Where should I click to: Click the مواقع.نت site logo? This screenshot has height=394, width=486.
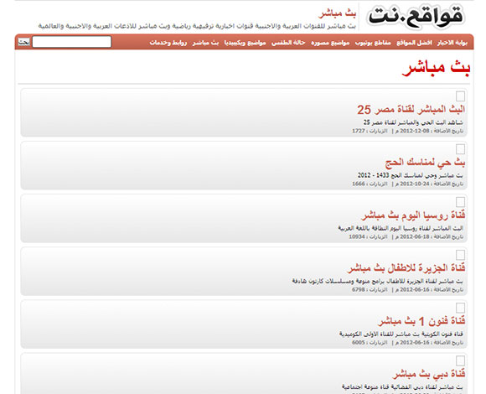click(416, 17)
